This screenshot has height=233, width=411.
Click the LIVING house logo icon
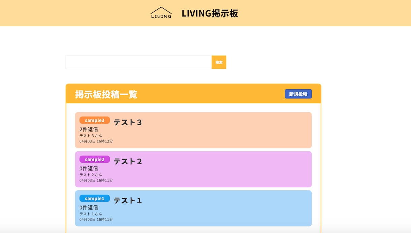point(161,13)
